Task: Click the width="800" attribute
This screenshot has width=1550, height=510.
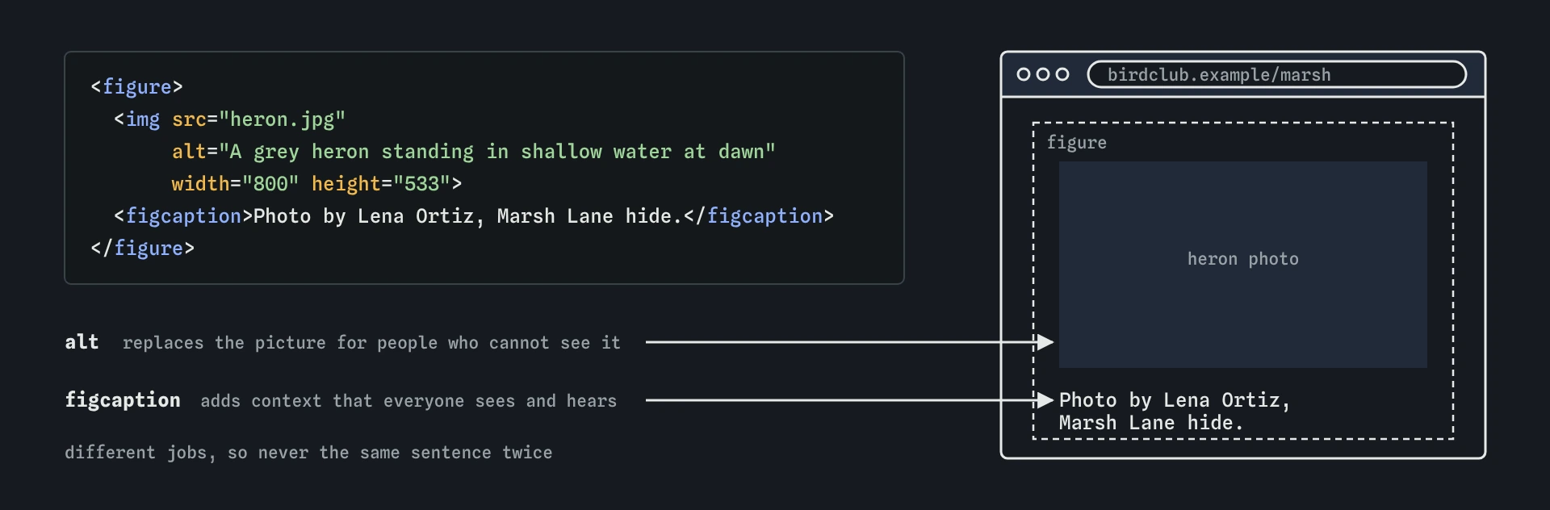Action: (x=236, y=184)
